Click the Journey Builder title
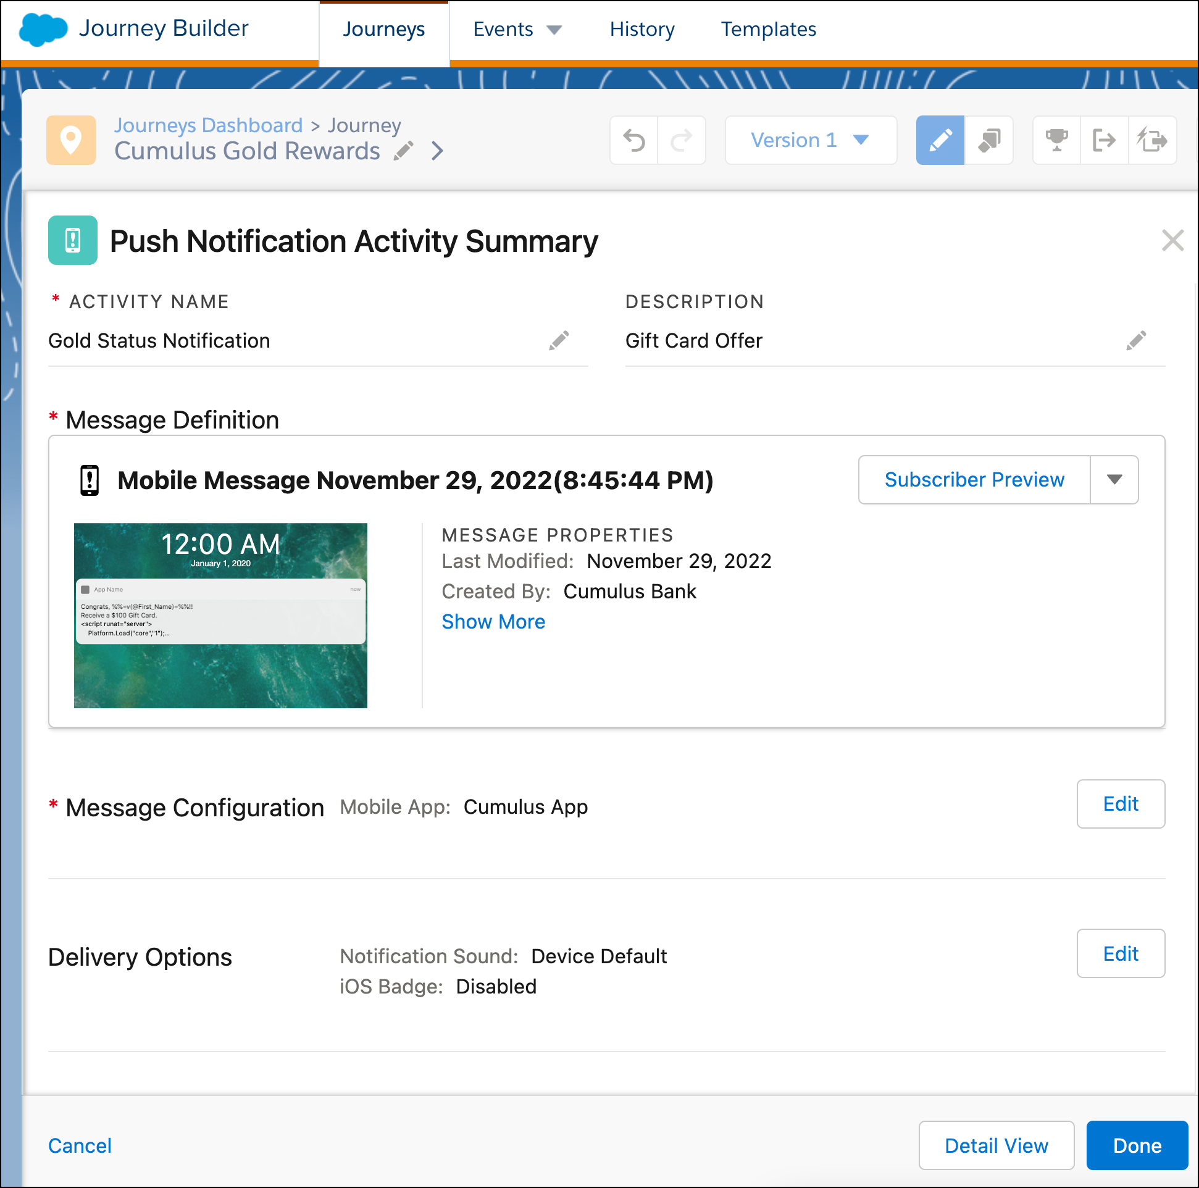The height and width of the screenshot is (1188, 1199). (x=164, y=28)
